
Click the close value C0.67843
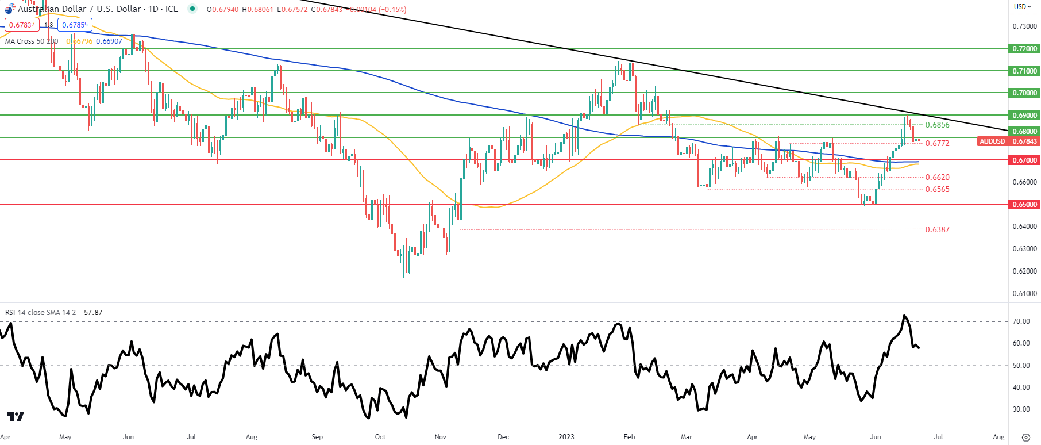[327, 10]
